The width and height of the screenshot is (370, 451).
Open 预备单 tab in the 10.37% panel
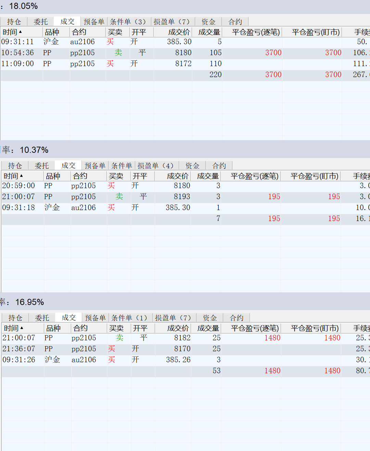(x=95, y=166)
